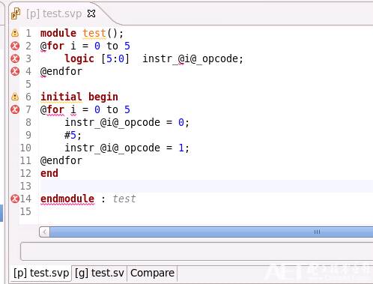Click the warning marker on line 1

click(x=15, y=33)
